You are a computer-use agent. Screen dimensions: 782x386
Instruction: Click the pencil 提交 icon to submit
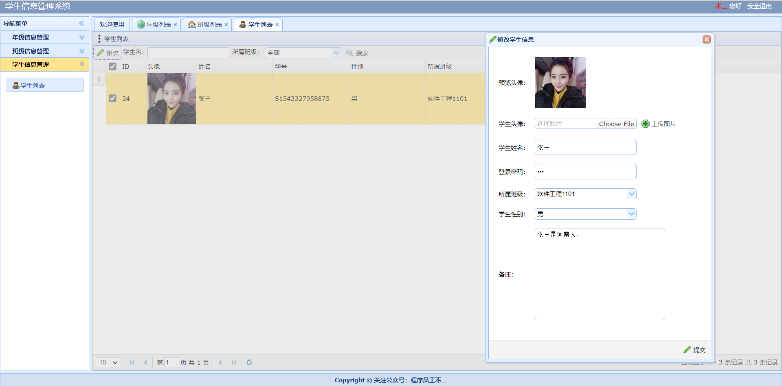(x=688, y=349)
